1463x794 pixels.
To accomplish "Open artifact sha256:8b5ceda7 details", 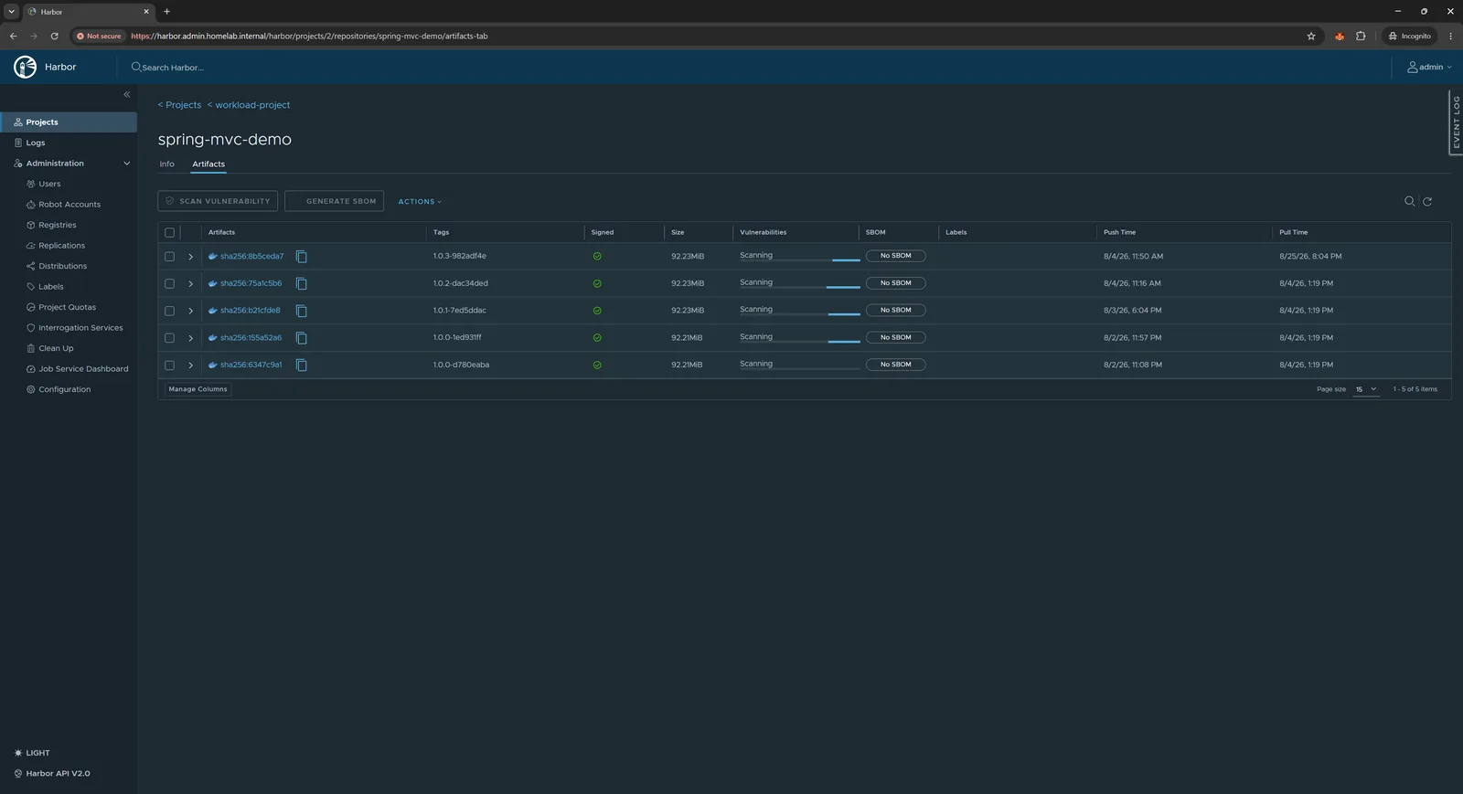I will (251, 257).
